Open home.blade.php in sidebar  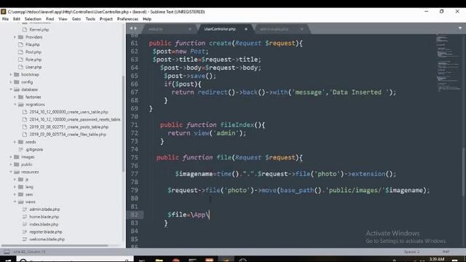pyautogui.click(x=44, y=217)
